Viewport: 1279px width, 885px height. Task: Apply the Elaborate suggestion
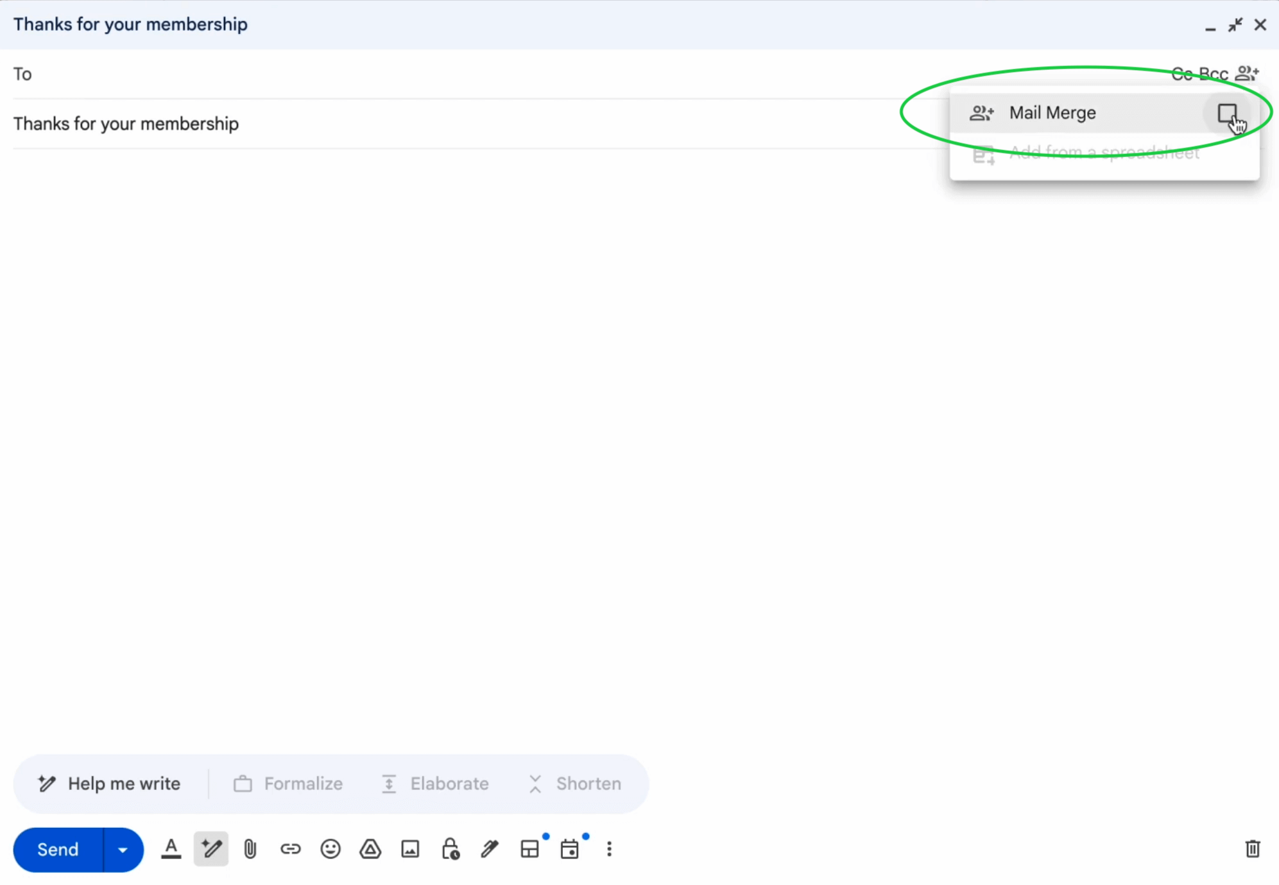point(435,784)
